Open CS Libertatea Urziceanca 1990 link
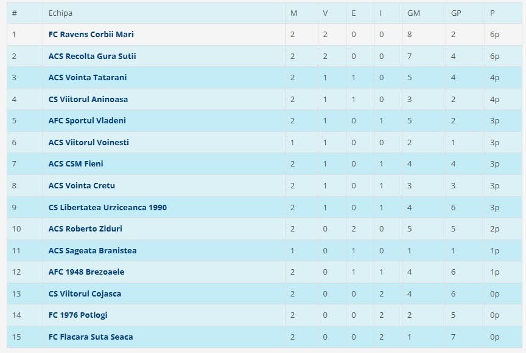This screenshot has width=526, height=353. click(x=107, y=208)
